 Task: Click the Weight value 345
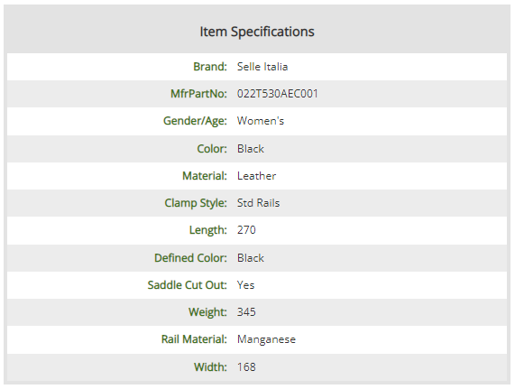[x=246, y=312]
